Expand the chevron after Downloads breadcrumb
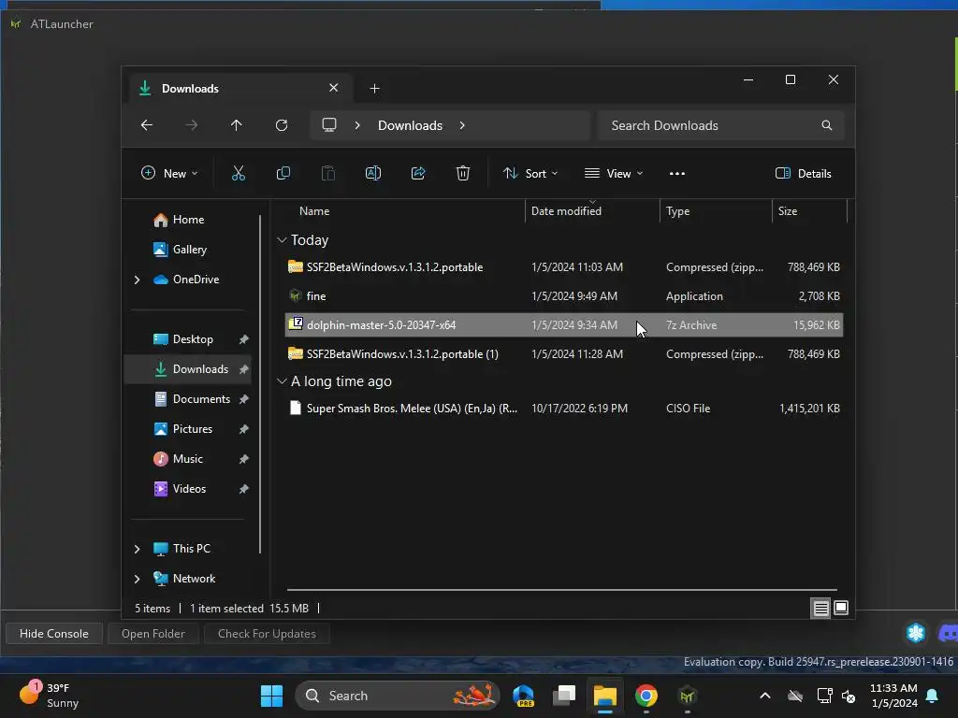This screenshot has height=718, width=958. pos(462,125)
